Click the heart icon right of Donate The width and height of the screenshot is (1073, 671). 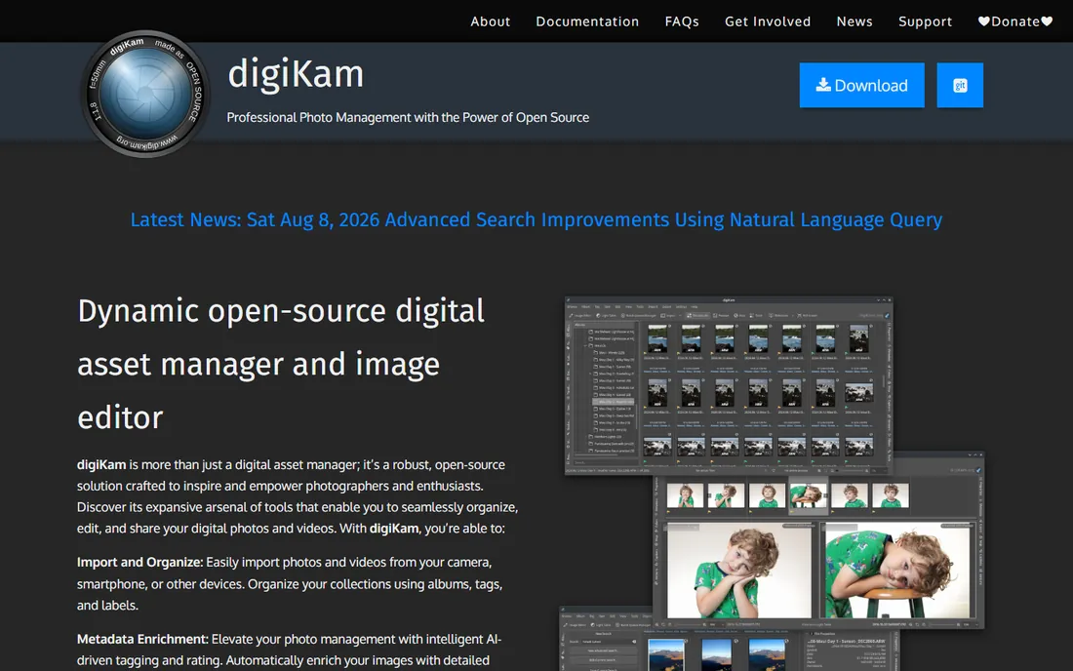pyautogui.click(x=1047, y=21)
